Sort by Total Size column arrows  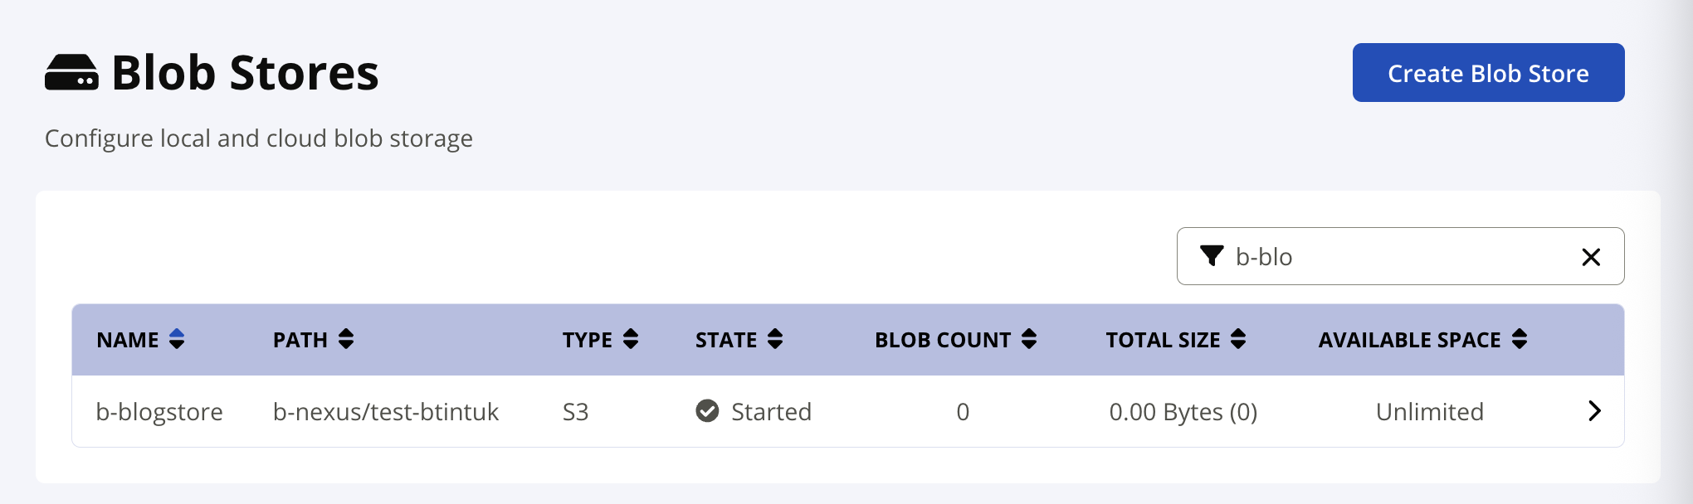pyautogui.click(x=1238, y=339)
